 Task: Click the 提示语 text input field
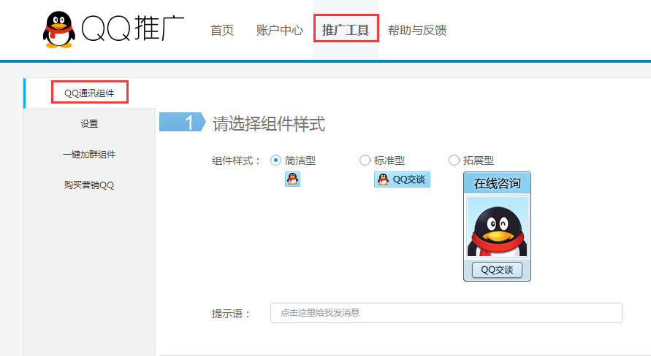click(x=446, y=313)
